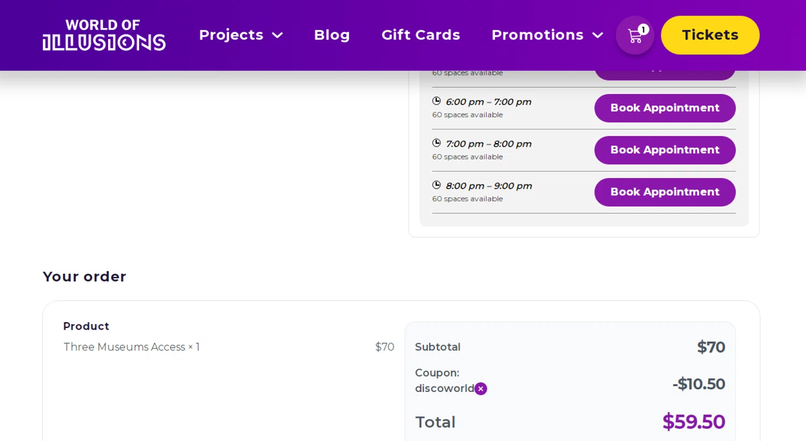Image resolution: width=806 pixels, height=441 pixels.
Task: Select the 7:00 pm – 8:00 pm time text
Action: [x=488, y=144]
